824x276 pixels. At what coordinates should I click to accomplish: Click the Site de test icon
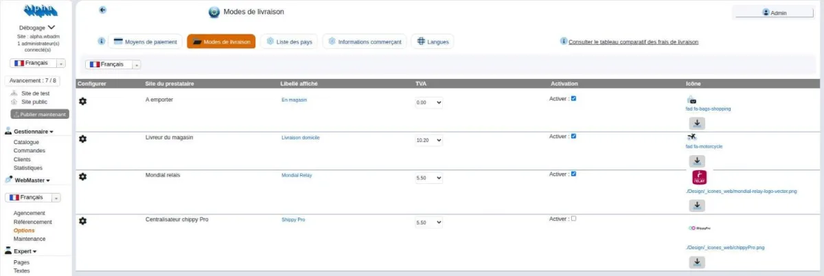pos(14,93)
